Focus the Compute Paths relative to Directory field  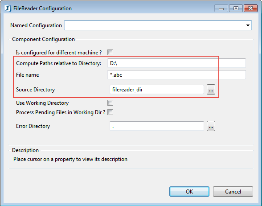pos(176,63)
